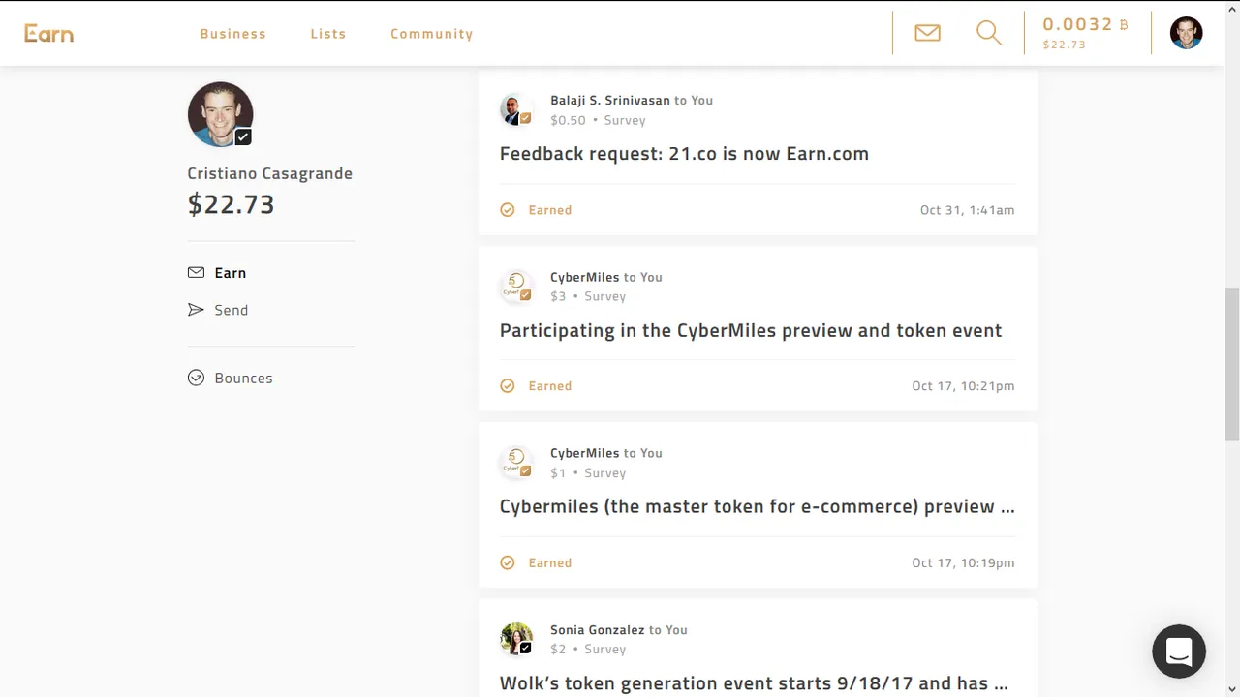Select Bounces in the sidebar
1240x697 pixels.
point(243,378)
